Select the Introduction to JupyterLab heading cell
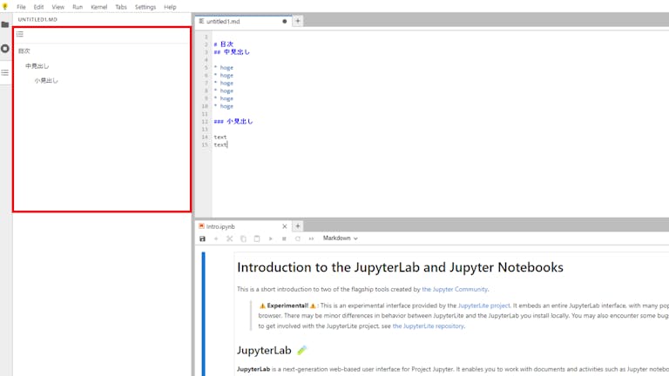Viewport: 669px width, 376px height. [400, 267]
